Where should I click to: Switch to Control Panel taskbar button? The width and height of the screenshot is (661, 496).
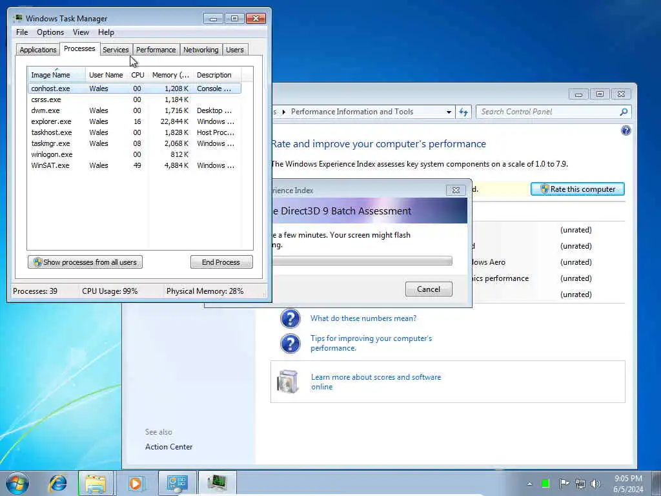[177, 483]
